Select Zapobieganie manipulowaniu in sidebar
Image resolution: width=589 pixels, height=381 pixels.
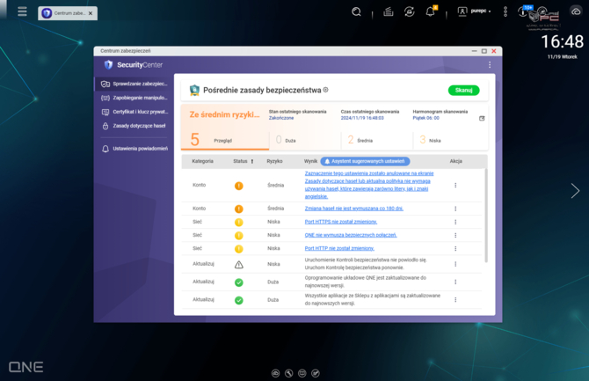135,98
